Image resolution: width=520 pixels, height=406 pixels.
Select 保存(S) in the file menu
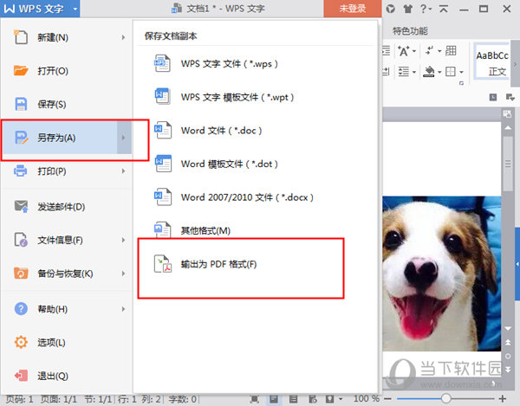coord(67,105)
